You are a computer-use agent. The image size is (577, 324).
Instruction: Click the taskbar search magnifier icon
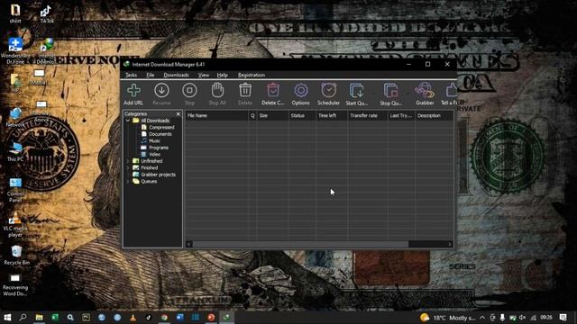click(23, 317)
